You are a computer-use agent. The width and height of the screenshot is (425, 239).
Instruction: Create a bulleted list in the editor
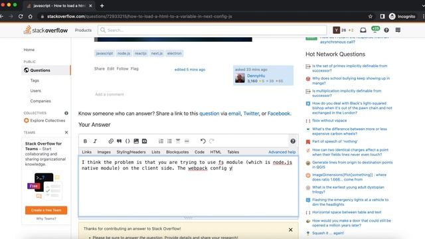pyautogui.click(x=169, y=141)
